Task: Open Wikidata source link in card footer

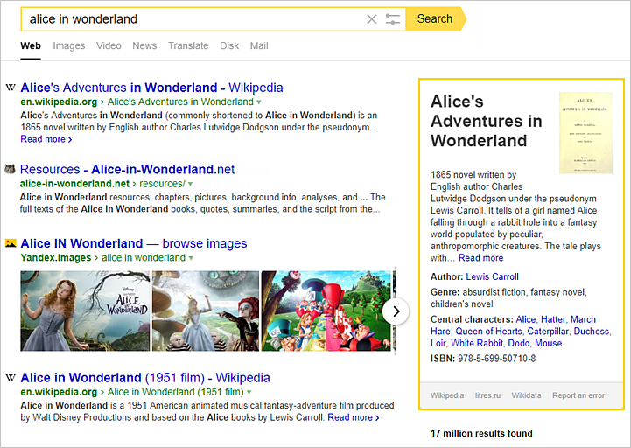Action: pos(526,395)
